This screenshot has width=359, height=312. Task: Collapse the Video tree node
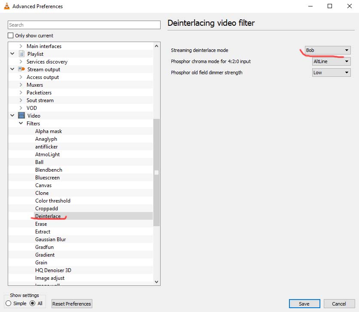coord(12,115)
